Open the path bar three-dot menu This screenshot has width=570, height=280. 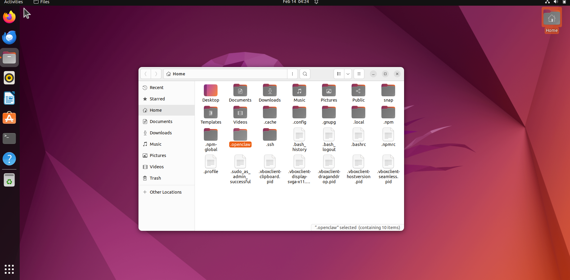(x=292, y=74)
